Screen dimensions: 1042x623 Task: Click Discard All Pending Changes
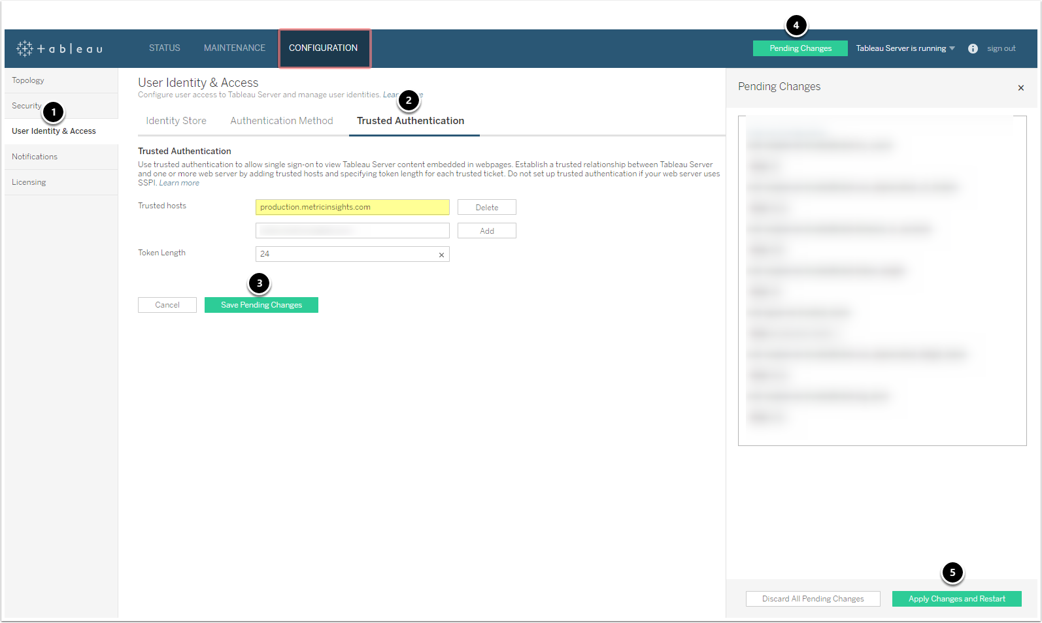(813, 599)
